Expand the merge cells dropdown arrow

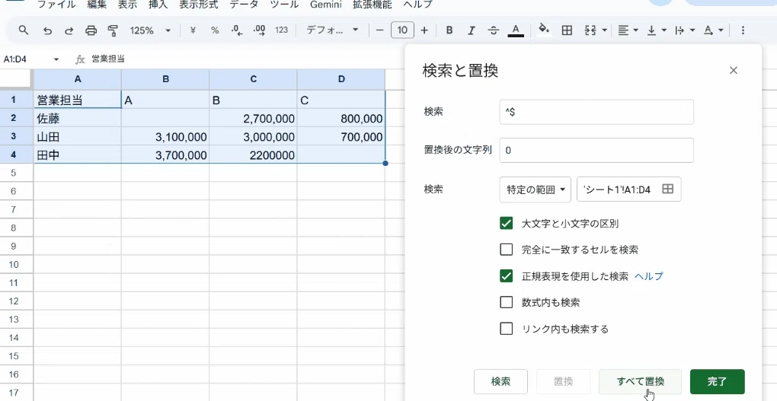point(605,30)
